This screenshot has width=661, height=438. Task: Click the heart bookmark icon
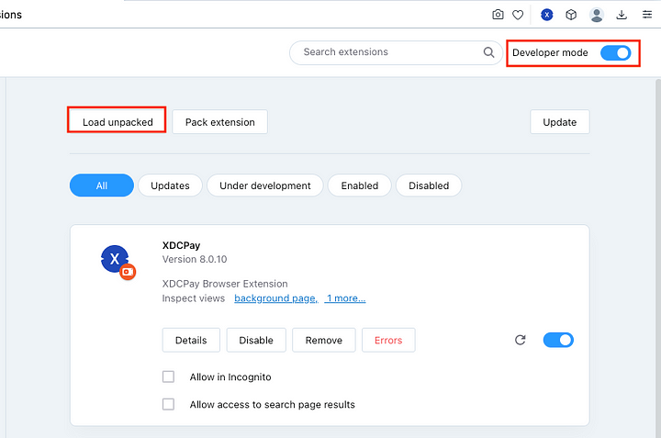coord(518,15)
